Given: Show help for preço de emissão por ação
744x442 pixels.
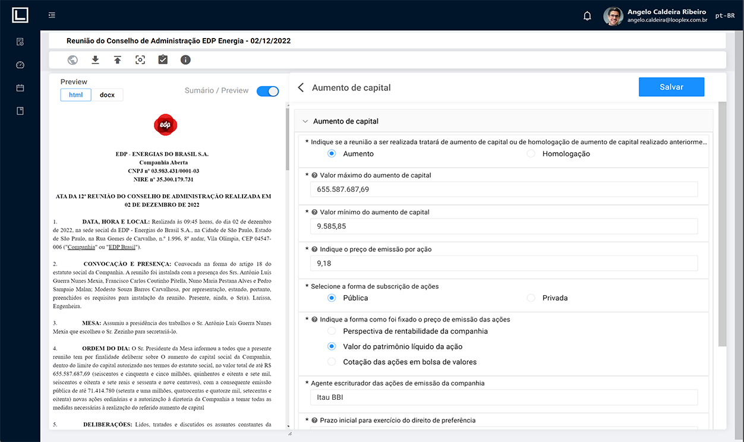Looking at the screenshot, I should coord(314,250).
